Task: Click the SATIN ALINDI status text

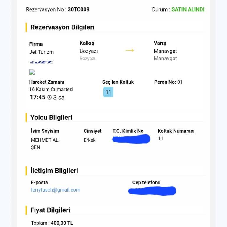Action: coord(188,9)
